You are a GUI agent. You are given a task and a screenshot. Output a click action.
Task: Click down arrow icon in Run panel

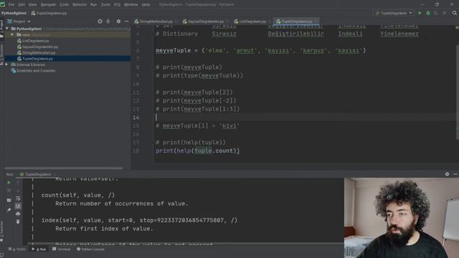coord(18,191)
